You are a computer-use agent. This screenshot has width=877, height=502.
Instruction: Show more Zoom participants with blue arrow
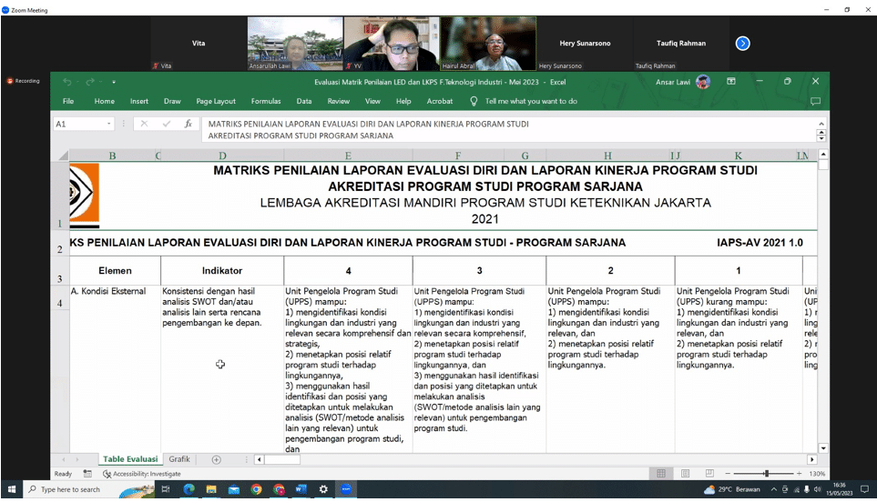point(743,44)
